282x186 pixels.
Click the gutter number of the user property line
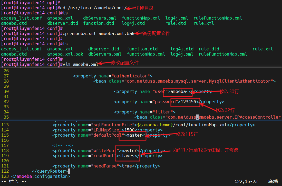pyautogui.click(x=6, y=91)
